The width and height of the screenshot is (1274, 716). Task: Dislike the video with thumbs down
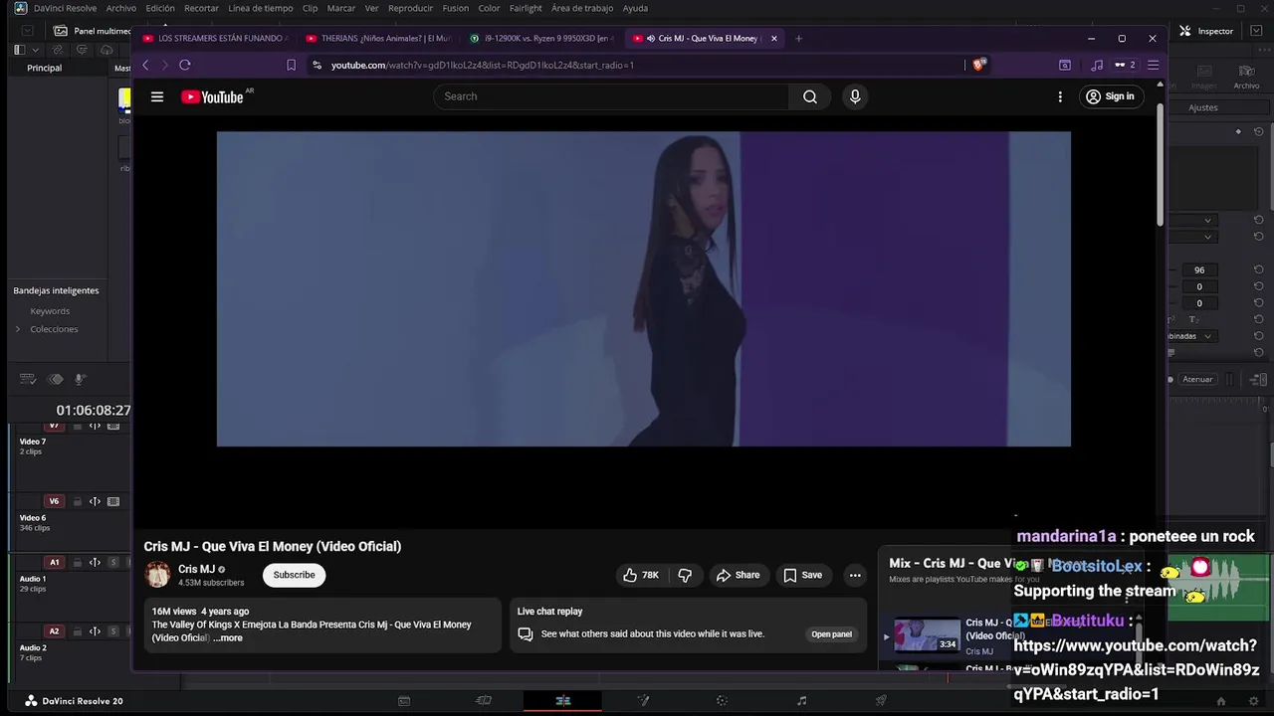click(685, 575)
